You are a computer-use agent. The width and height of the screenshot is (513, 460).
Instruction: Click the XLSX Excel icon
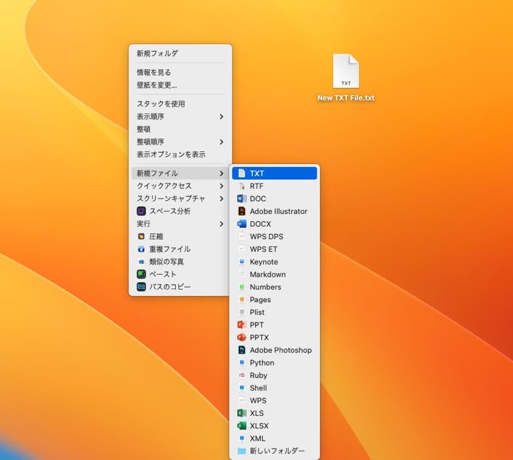[242, 426]
